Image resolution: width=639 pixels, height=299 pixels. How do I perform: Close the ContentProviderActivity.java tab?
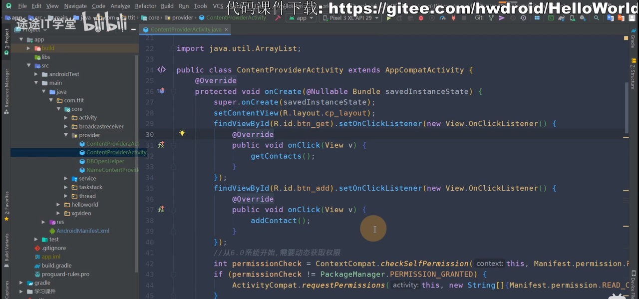pyautogui.click(x=226, y=29)
